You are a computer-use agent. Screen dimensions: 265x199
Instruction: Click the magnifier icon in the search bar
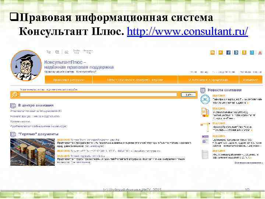coord(15,95)
